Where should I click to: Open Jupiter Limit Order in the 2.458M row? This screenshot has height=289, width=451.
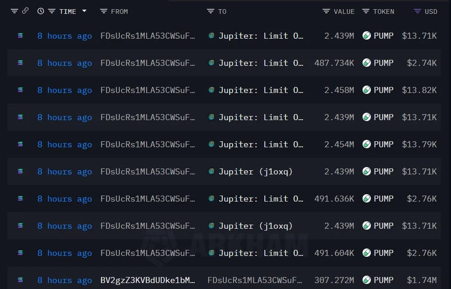pos(260,90)
